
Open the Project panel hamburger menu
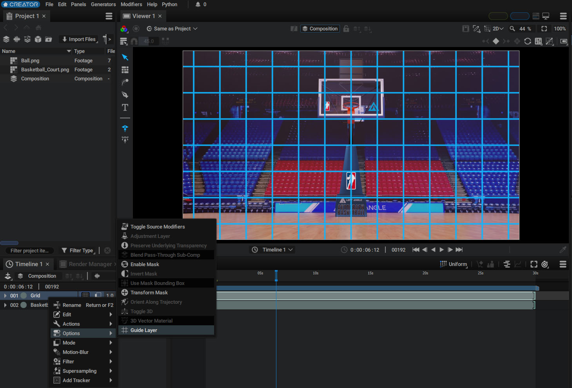pyautogui.click(x=109, y=16)
